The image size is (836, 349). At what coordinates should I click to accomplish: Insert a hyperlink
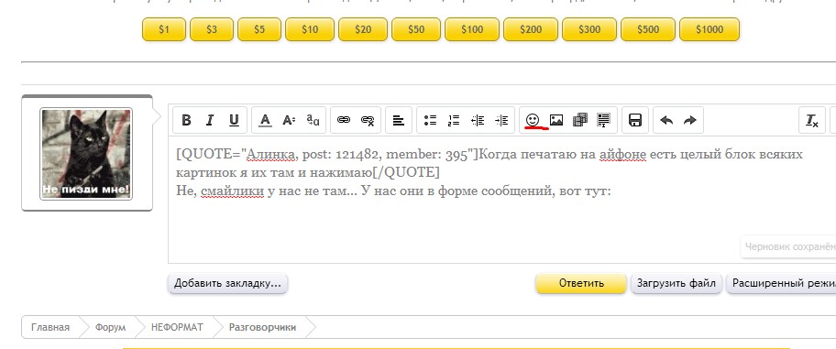pyautogui.click(x=344, y=120)
